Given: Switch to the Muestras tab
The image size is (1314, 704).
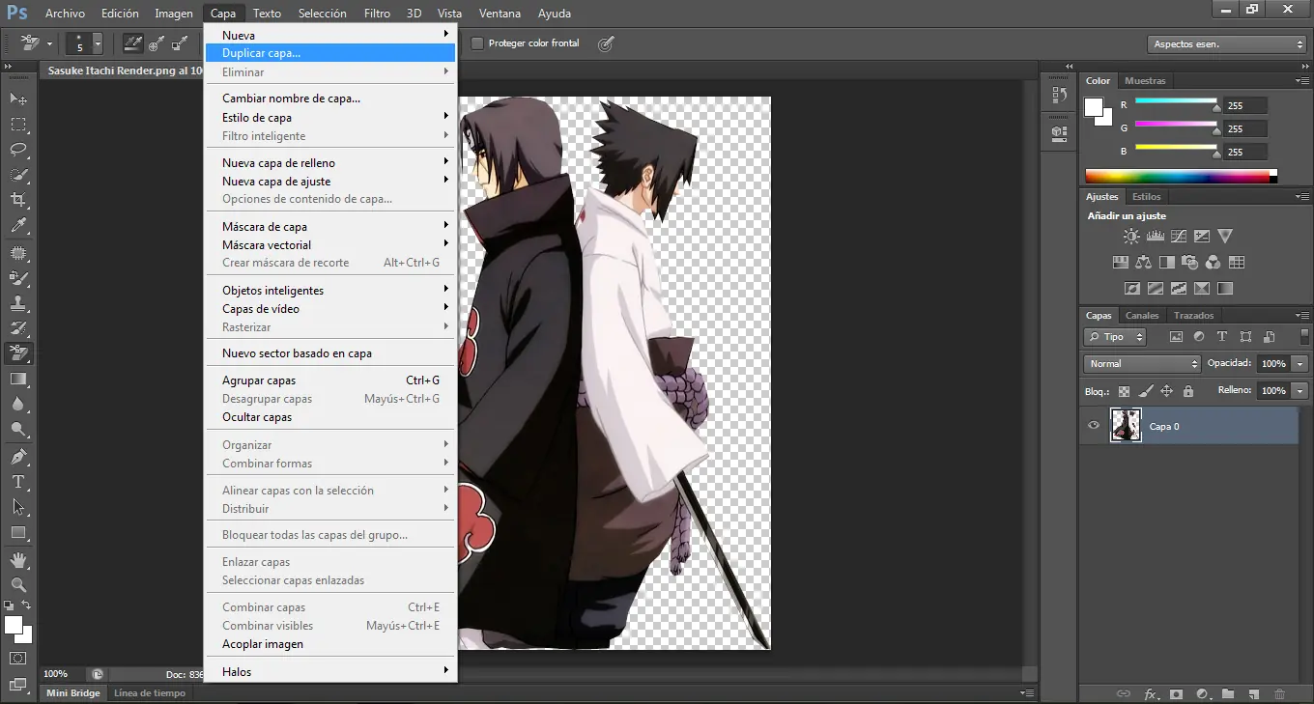Looking at the screenshot, I should tap(1145, 81).
